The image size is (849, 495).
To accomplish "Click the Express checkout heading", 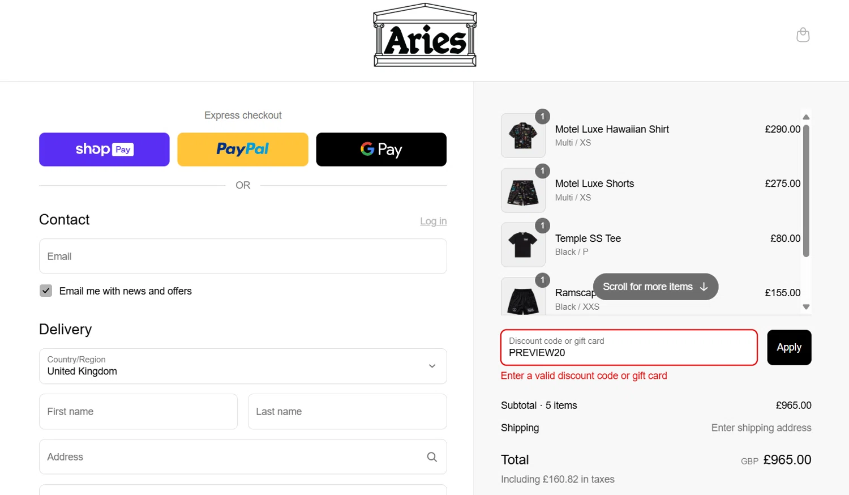I will click(243, 116).
